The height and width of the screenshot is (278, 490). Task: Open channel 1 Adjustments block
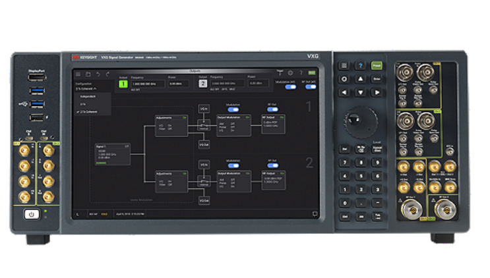(171, 126)
